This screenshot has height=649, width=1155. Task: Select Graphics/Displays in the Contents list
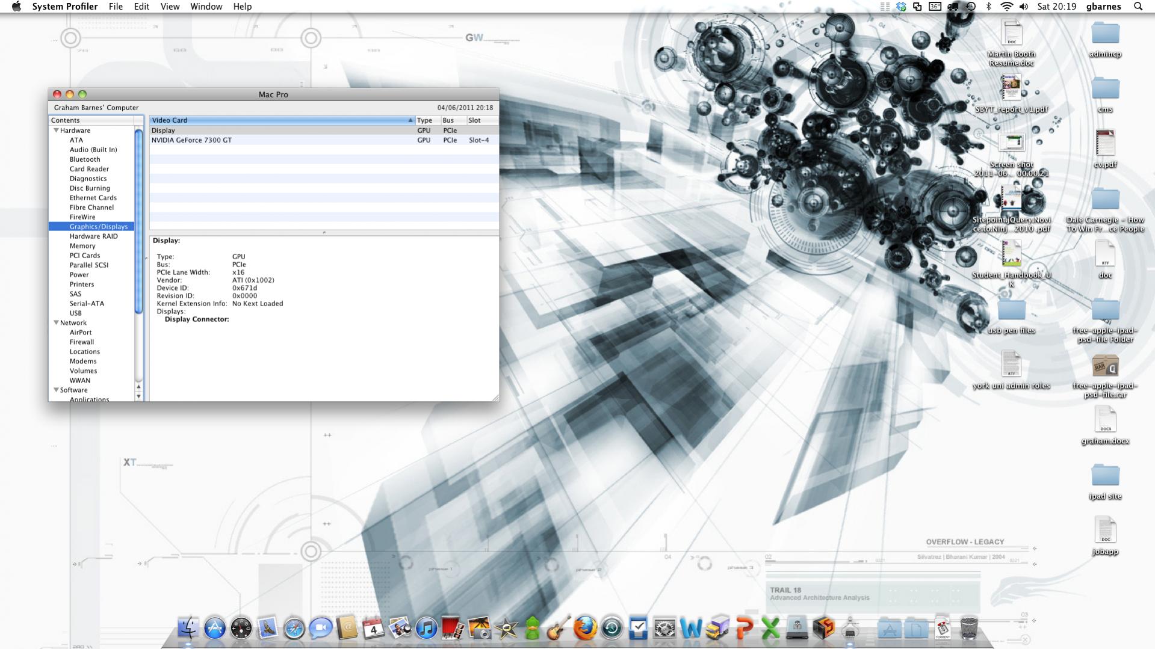pos(91,227)
